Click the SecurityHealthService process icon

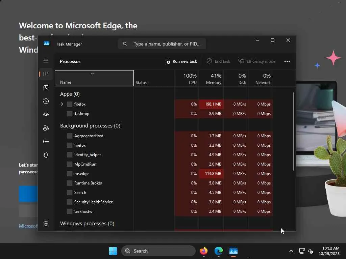coord(70,202)
